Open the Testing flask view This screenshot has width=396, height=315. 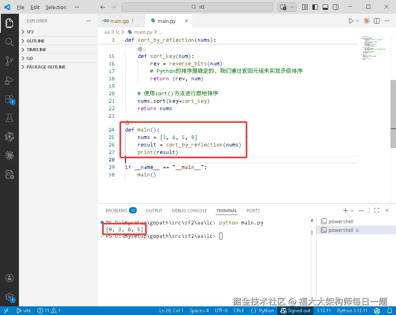(x=9, y=118)
